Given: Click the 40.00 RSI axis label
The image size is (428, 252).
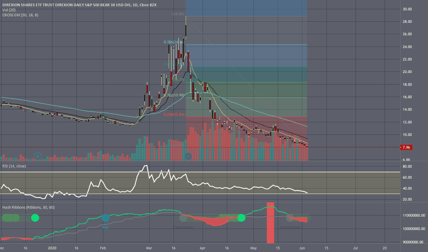Looking at the screenshot, I should pyautogui.click(x=407, y=188).
